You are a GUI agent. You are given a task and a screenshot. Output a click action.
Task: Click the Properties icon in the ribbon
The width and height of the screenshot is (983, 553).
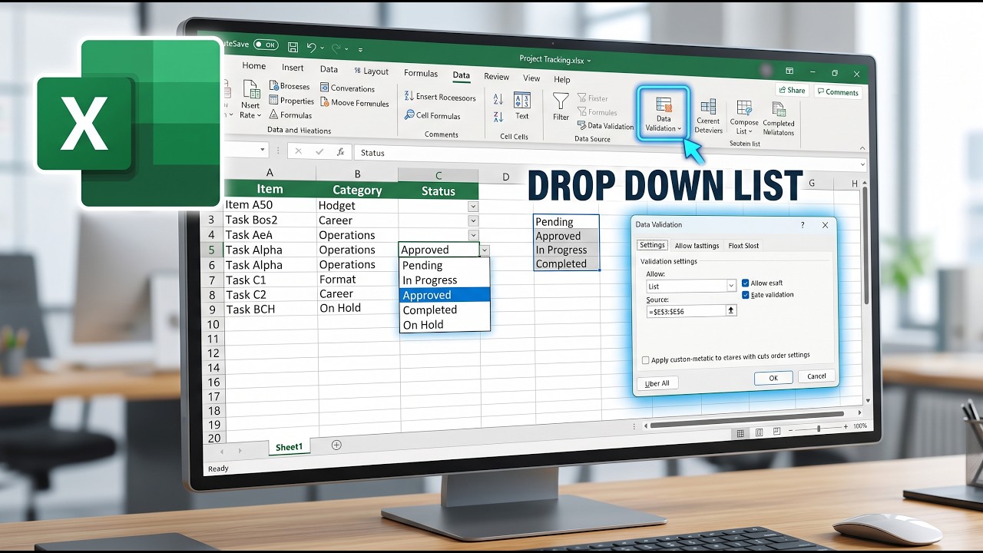pos(273,101)
